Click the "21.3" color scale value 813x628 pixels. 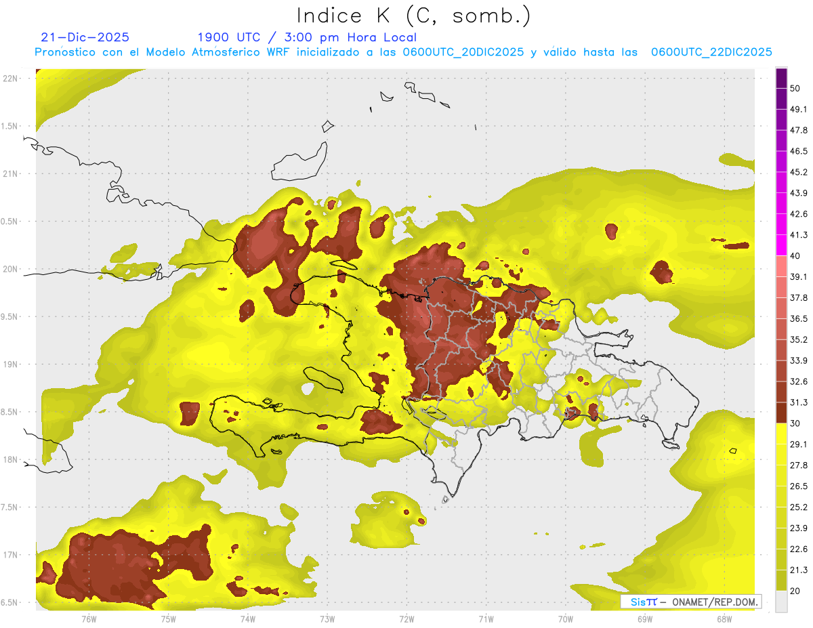tap(799, 570)
